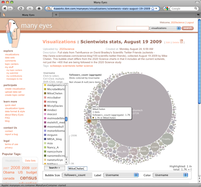Select the Many Eyes browser tab
201x187 pixels.
click(27, 15)
